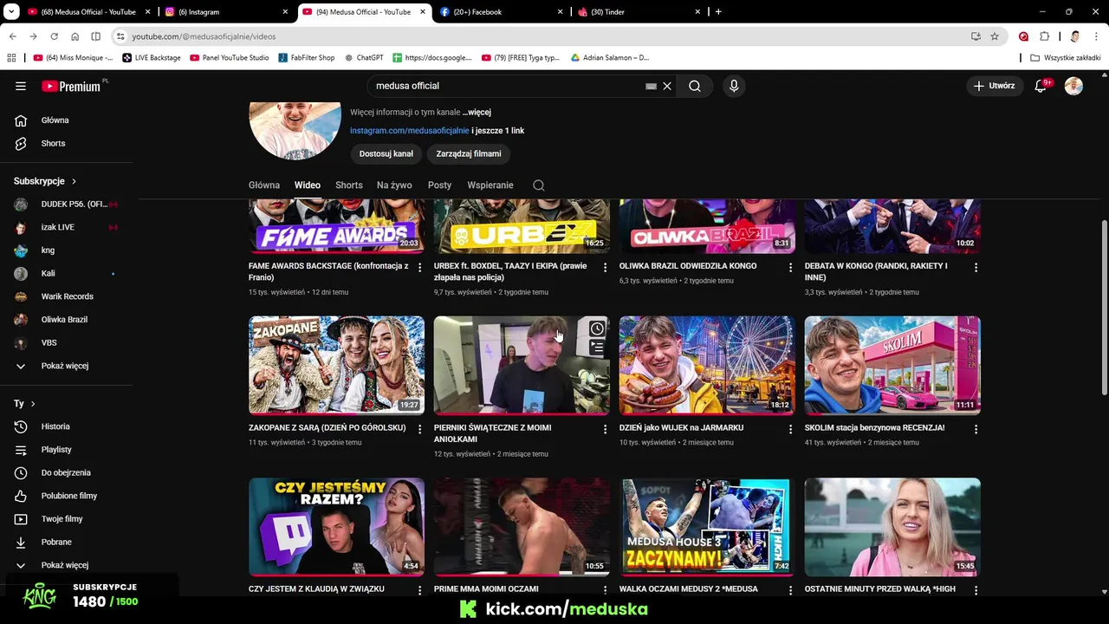The image size is (1109, 624).
Task: Open the notifications bell
Action: 1041,86
